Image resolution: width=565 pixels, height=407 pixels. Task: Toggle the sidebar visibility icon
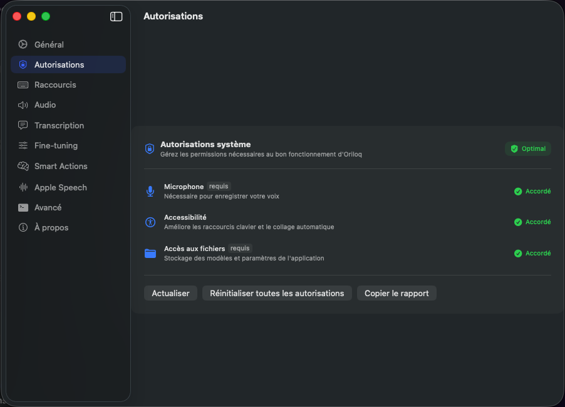[116, 16]
